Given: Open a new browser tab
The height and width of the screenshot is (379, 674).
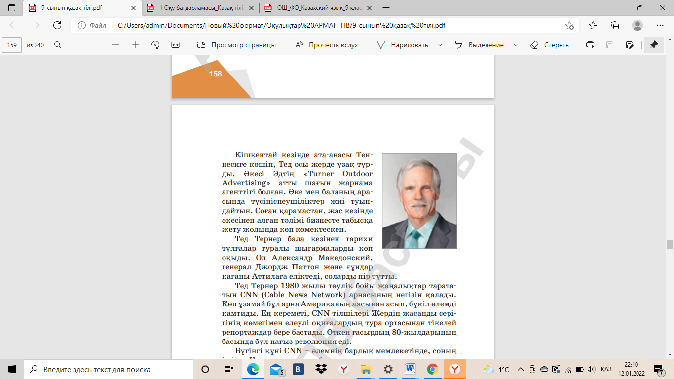Looking at the screenshot, I should point(386,8).
